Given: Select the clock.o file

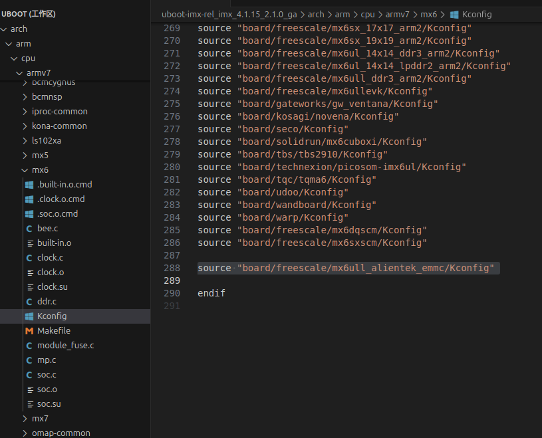Looking at the screenshot, I should pyautogui.click(x=51, y=273).
